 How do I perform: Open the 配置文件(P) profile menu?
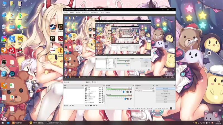(86, 12)
